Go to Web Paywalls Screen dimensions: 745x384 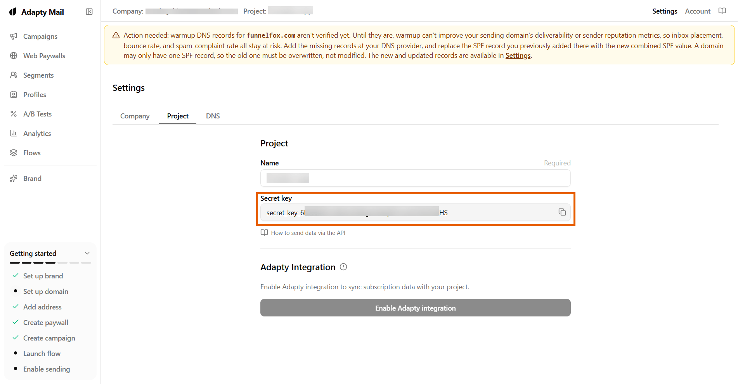click(44, 56)
